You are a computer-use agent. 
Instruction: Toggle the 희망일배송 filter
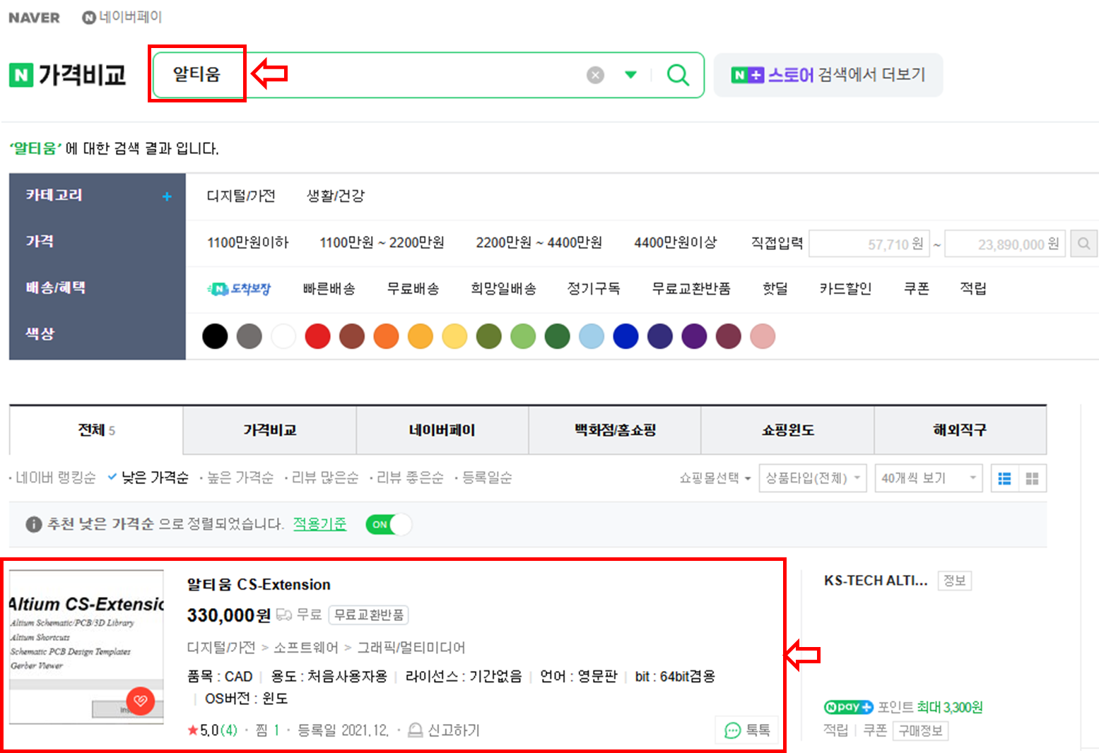(503, 288)
